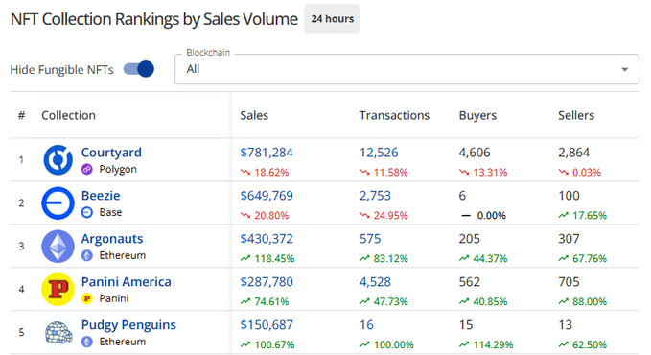Click Argonauts transactions count 575
This screenshot has height=355, width=651.
coord(370,239)
